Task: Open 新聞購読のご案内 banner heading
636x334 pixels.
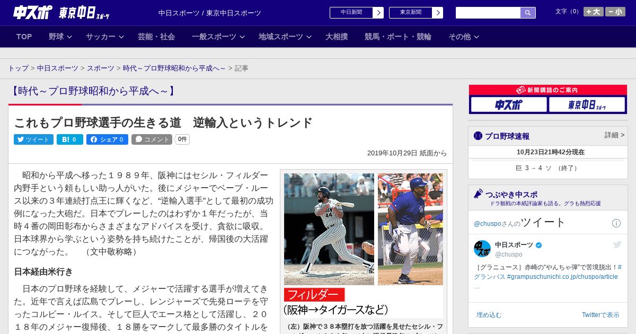Action: click(548, 90)
